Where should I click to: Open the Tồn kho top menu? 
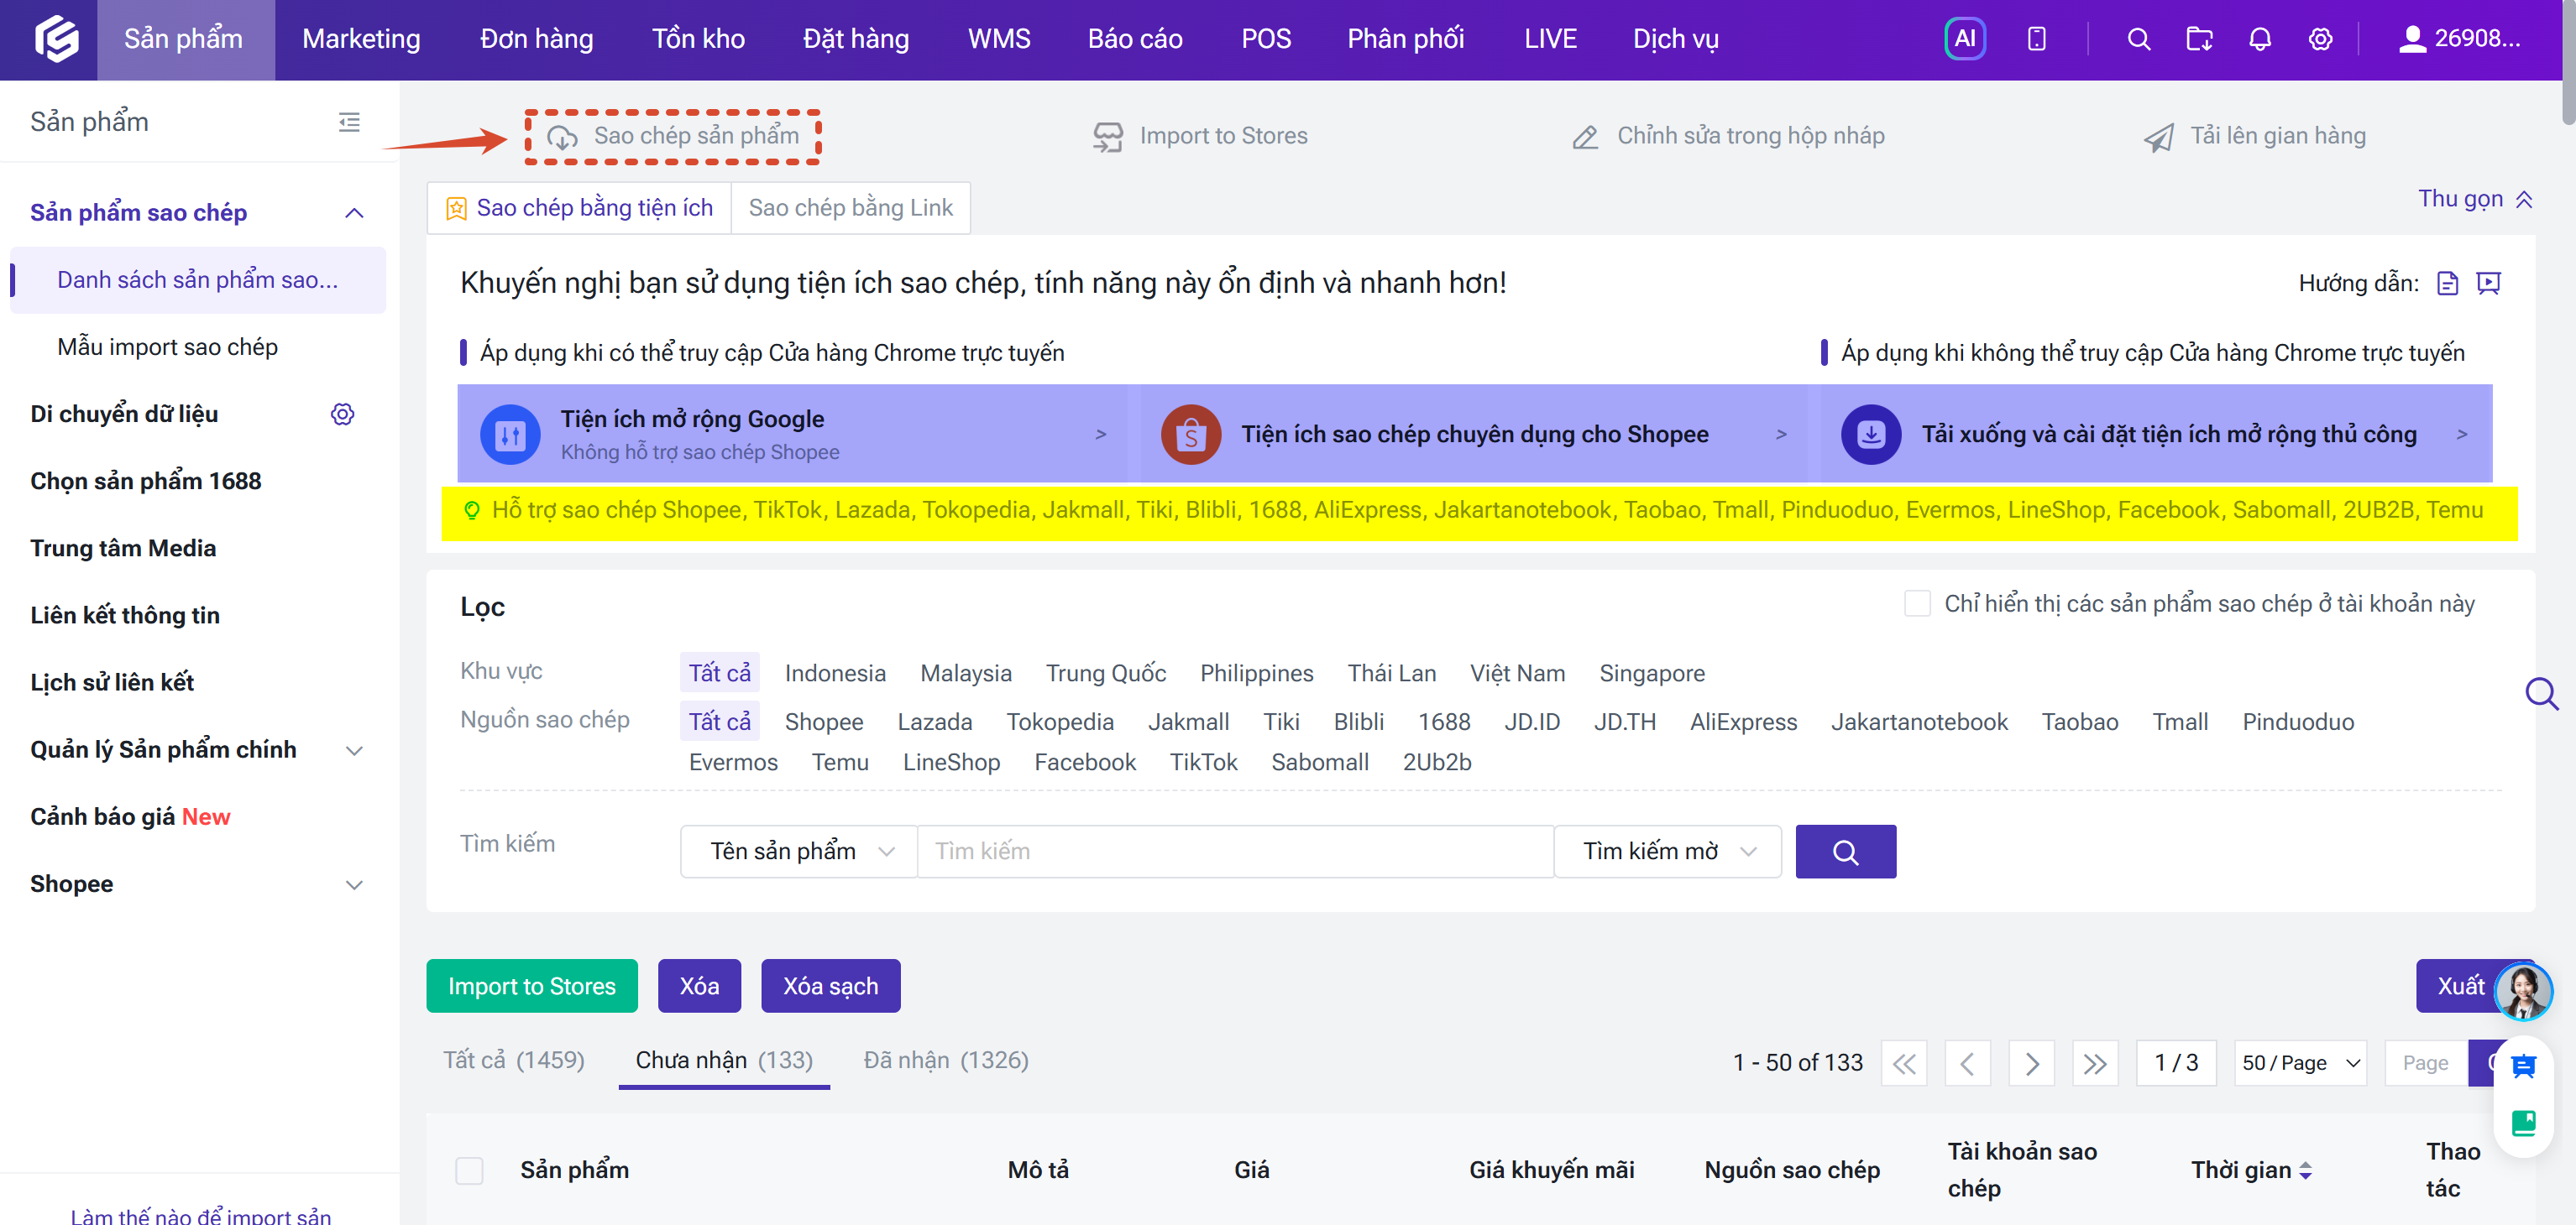pos(698,39)
